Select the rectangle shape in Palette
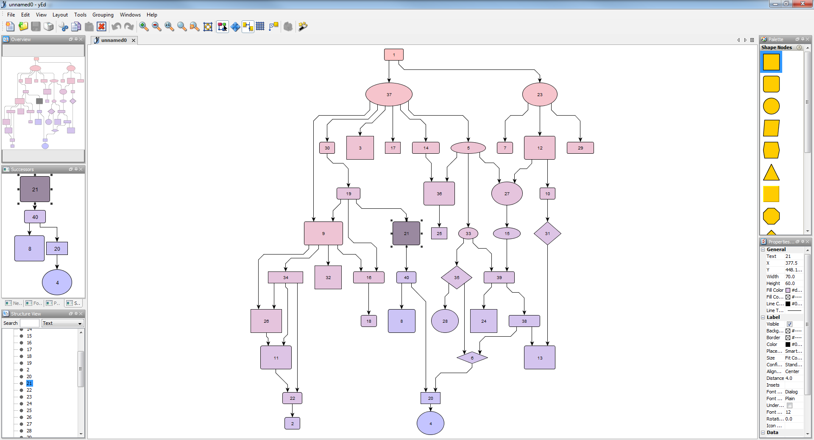This screenshot has height=440, width=814. point(771,62)
